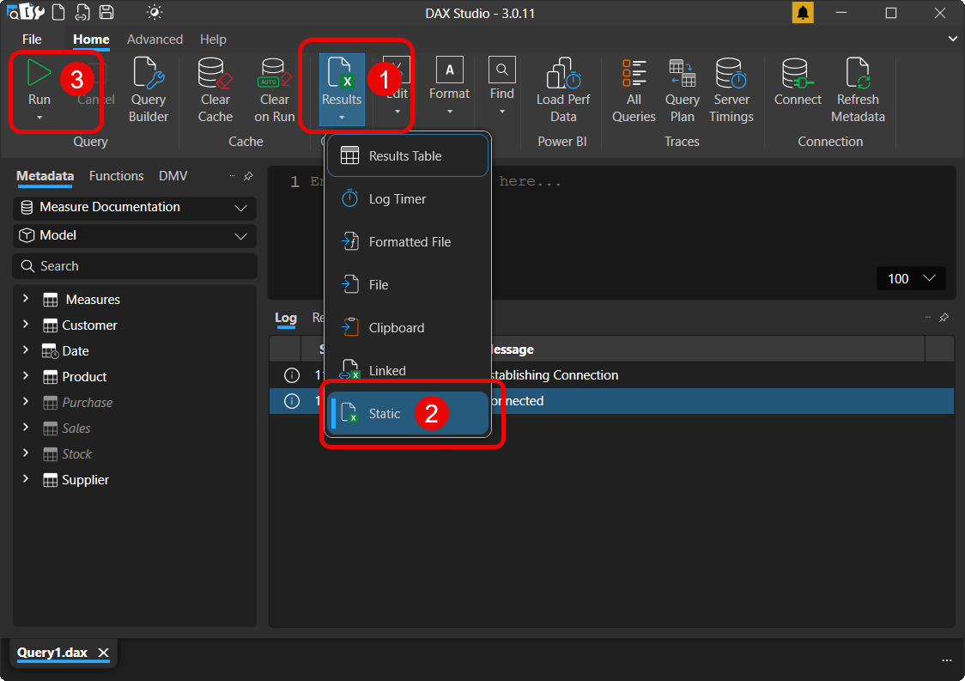This screenshot has width=965, height=681.
Task: Select the Product table label
Action: pos(84,377)
